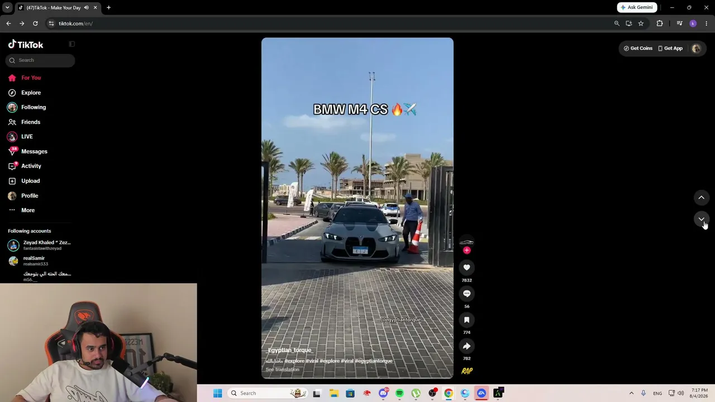Open the taskbar clock and date
The height and width of the screenshot is (402, 715).
click(699, 393)
